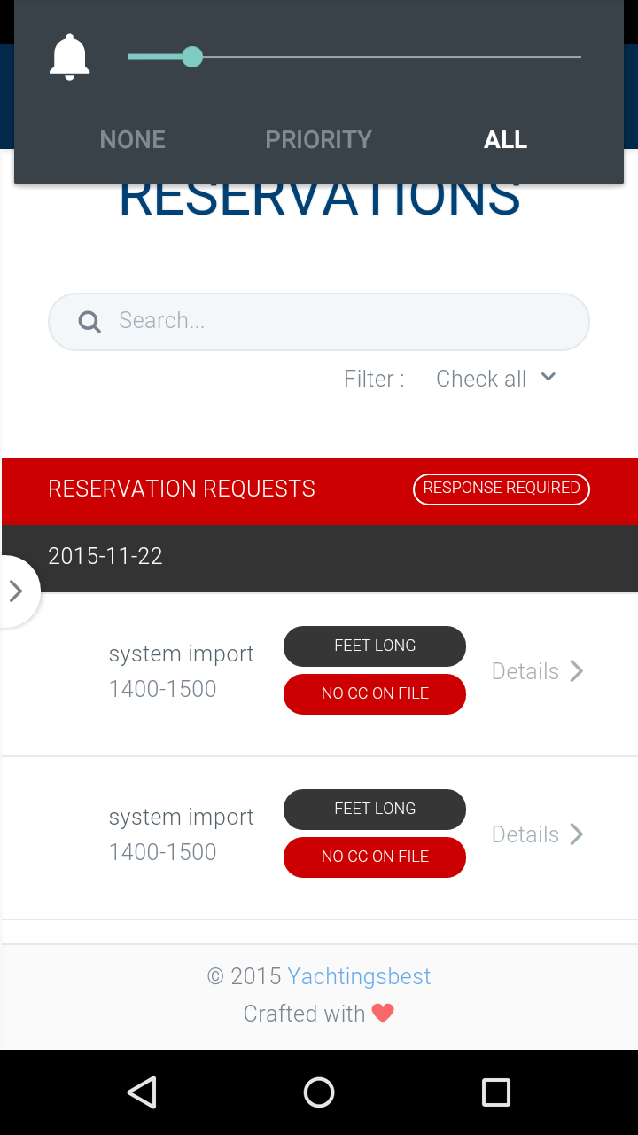Screen dimensions: 638x1135
Task: Open Details for first system import reservation
Action: 525,671
